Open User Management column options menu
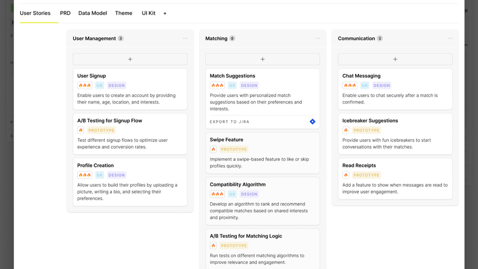 (x=185, y=39)
